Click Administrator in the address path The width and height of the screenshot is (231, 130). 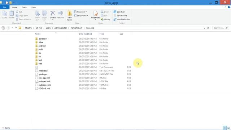coord(61,28)
